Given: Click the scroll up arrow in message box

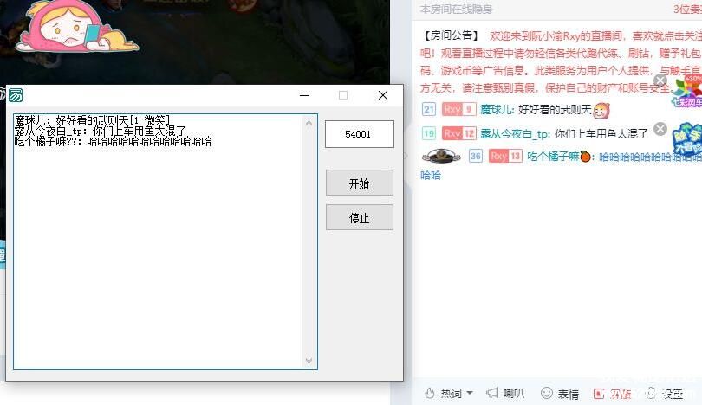Looking at the screenshot, I should click(x=309, y=123).
